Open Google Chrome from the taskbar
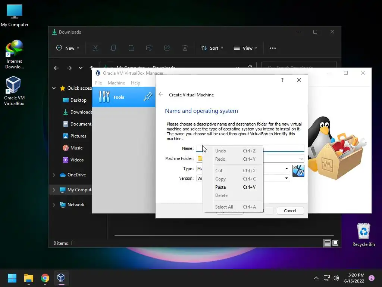This screenshot has height=287, width=382. pyautogui.click(x=45, y=278)
